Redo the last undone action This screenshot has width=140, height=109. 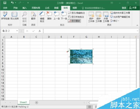[x=20, y=3]
